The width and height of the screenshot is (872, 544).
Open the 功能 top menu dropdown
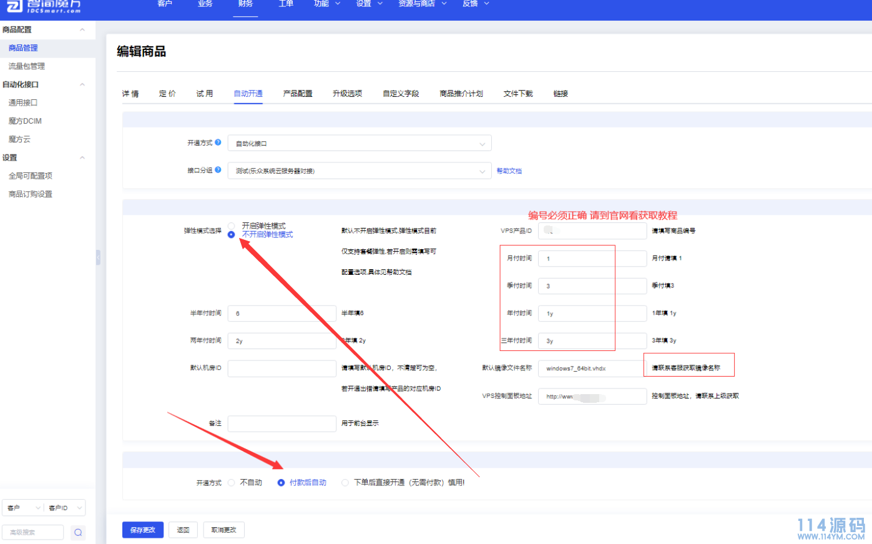pos(327,4)
